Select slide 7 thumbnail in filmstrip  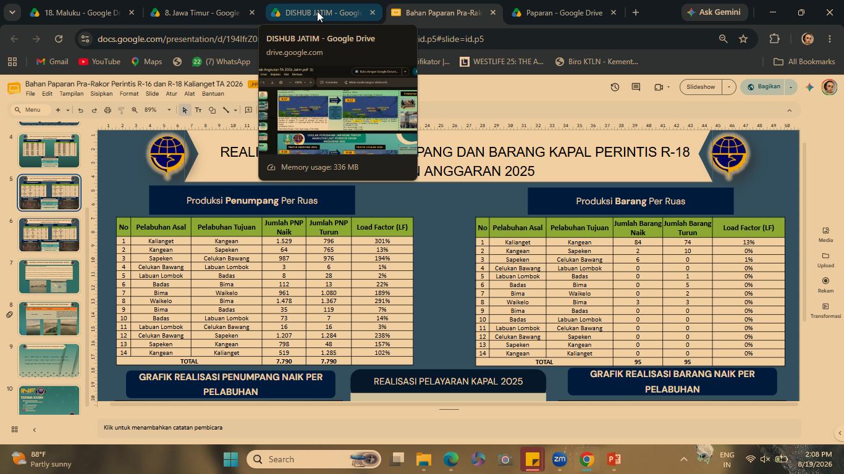pyautogui.click(x=49, y=276)
